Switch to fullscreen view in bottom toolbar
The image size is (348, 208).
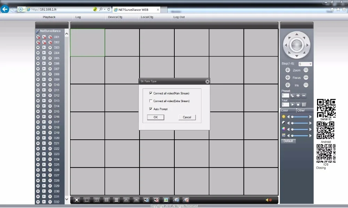click(77, 200)
